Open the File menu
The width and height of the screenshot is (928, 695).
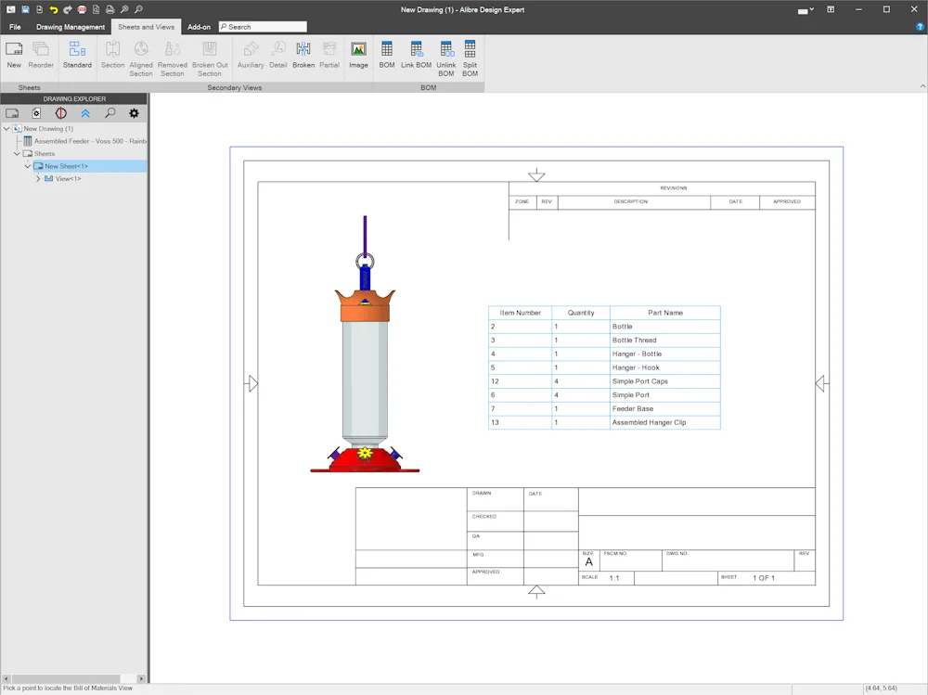(15, 27)
